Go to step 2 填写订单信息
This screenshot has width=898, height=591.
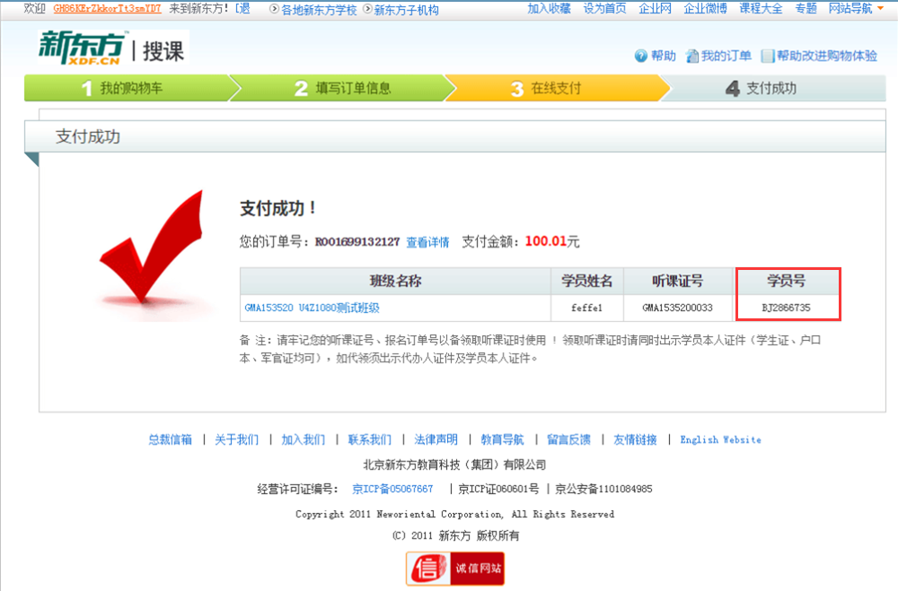(342, 88)
